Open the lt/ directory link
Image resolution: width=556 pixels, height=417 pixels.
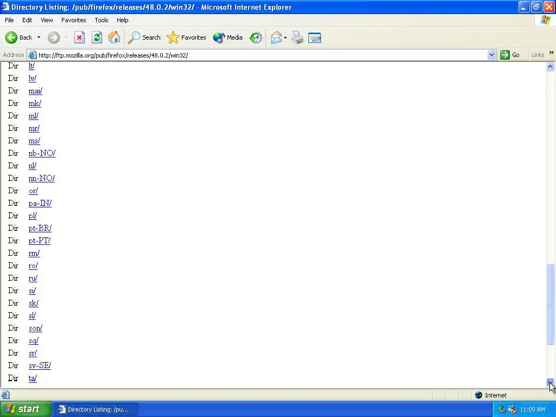coord(31,66)
